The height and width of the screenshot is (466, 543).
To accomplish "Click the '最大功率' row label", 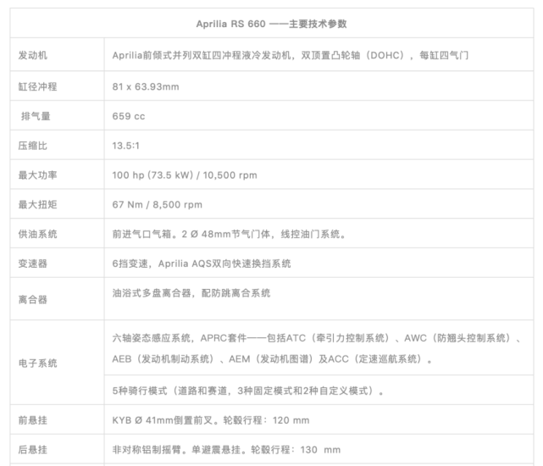I will click(38, 175).
